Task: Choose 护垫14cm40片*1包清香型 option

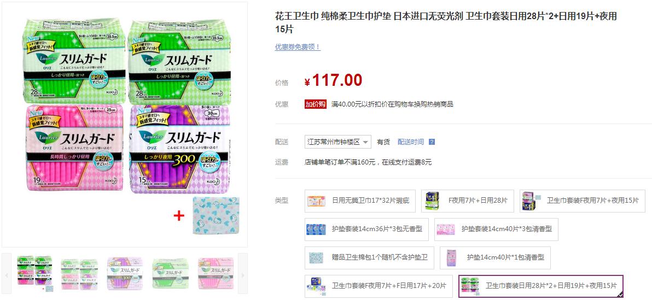Action: coord(496,257)
